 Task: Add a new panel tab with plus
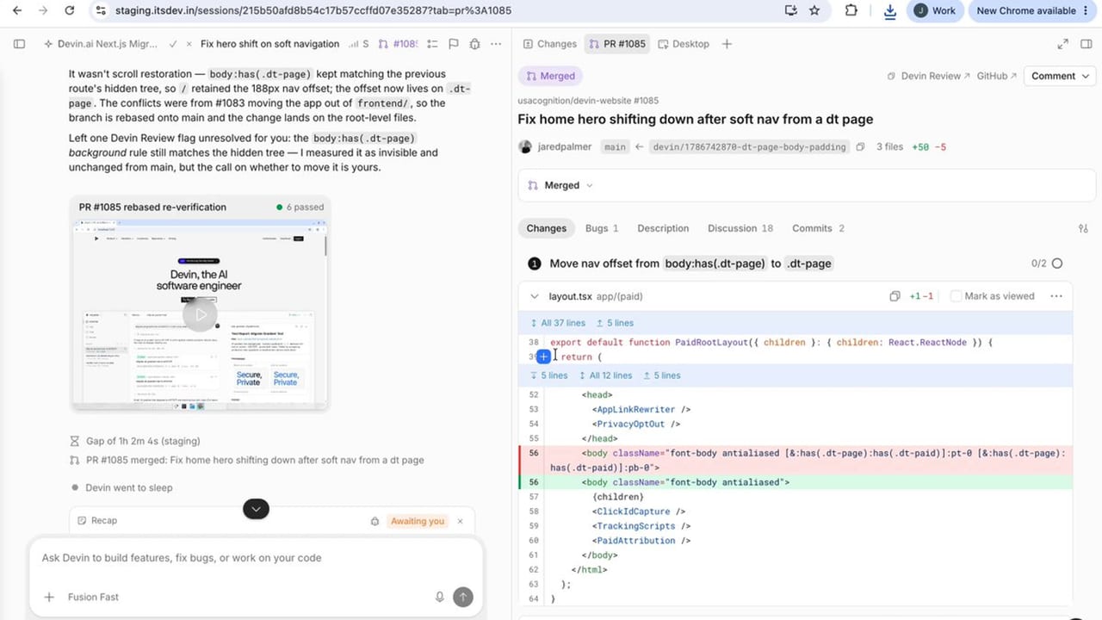point(727,44)
